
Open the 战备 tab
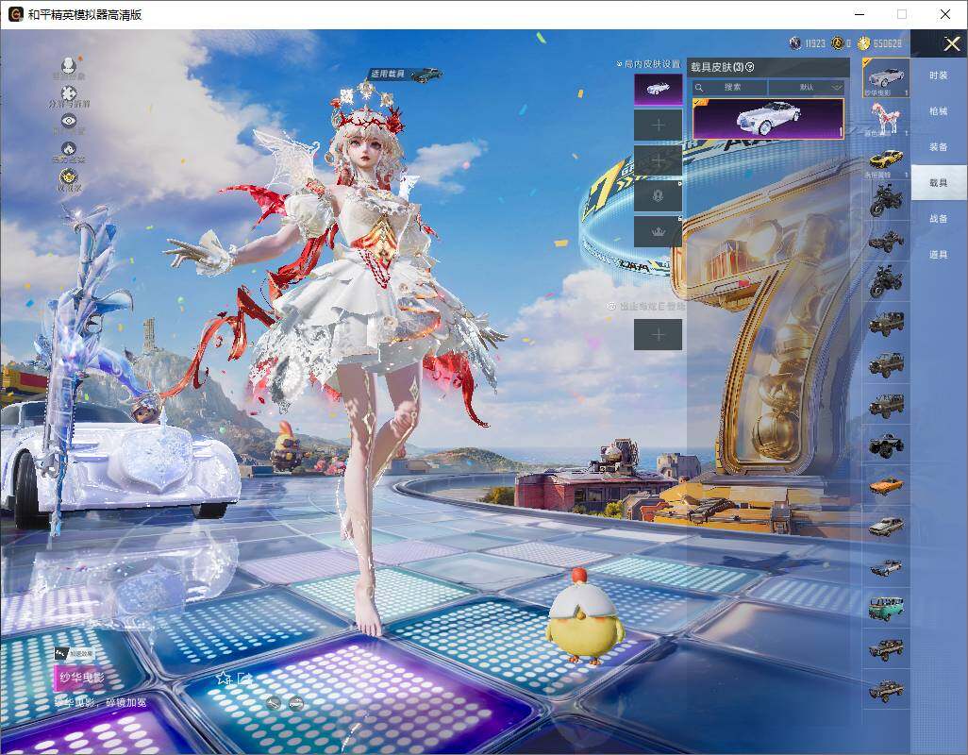point(939,219)
